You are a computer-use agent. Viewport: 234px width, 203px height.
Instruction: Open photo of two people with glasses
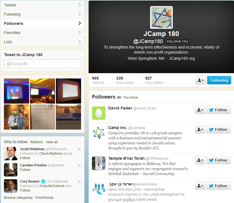pos(16,117)
